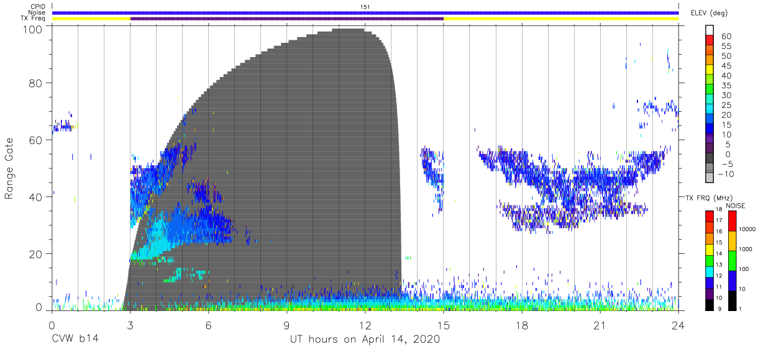This screenshot has height=352, width=763.
Task: Click the x-axis tick label "21"
Action: pos(600,325)
